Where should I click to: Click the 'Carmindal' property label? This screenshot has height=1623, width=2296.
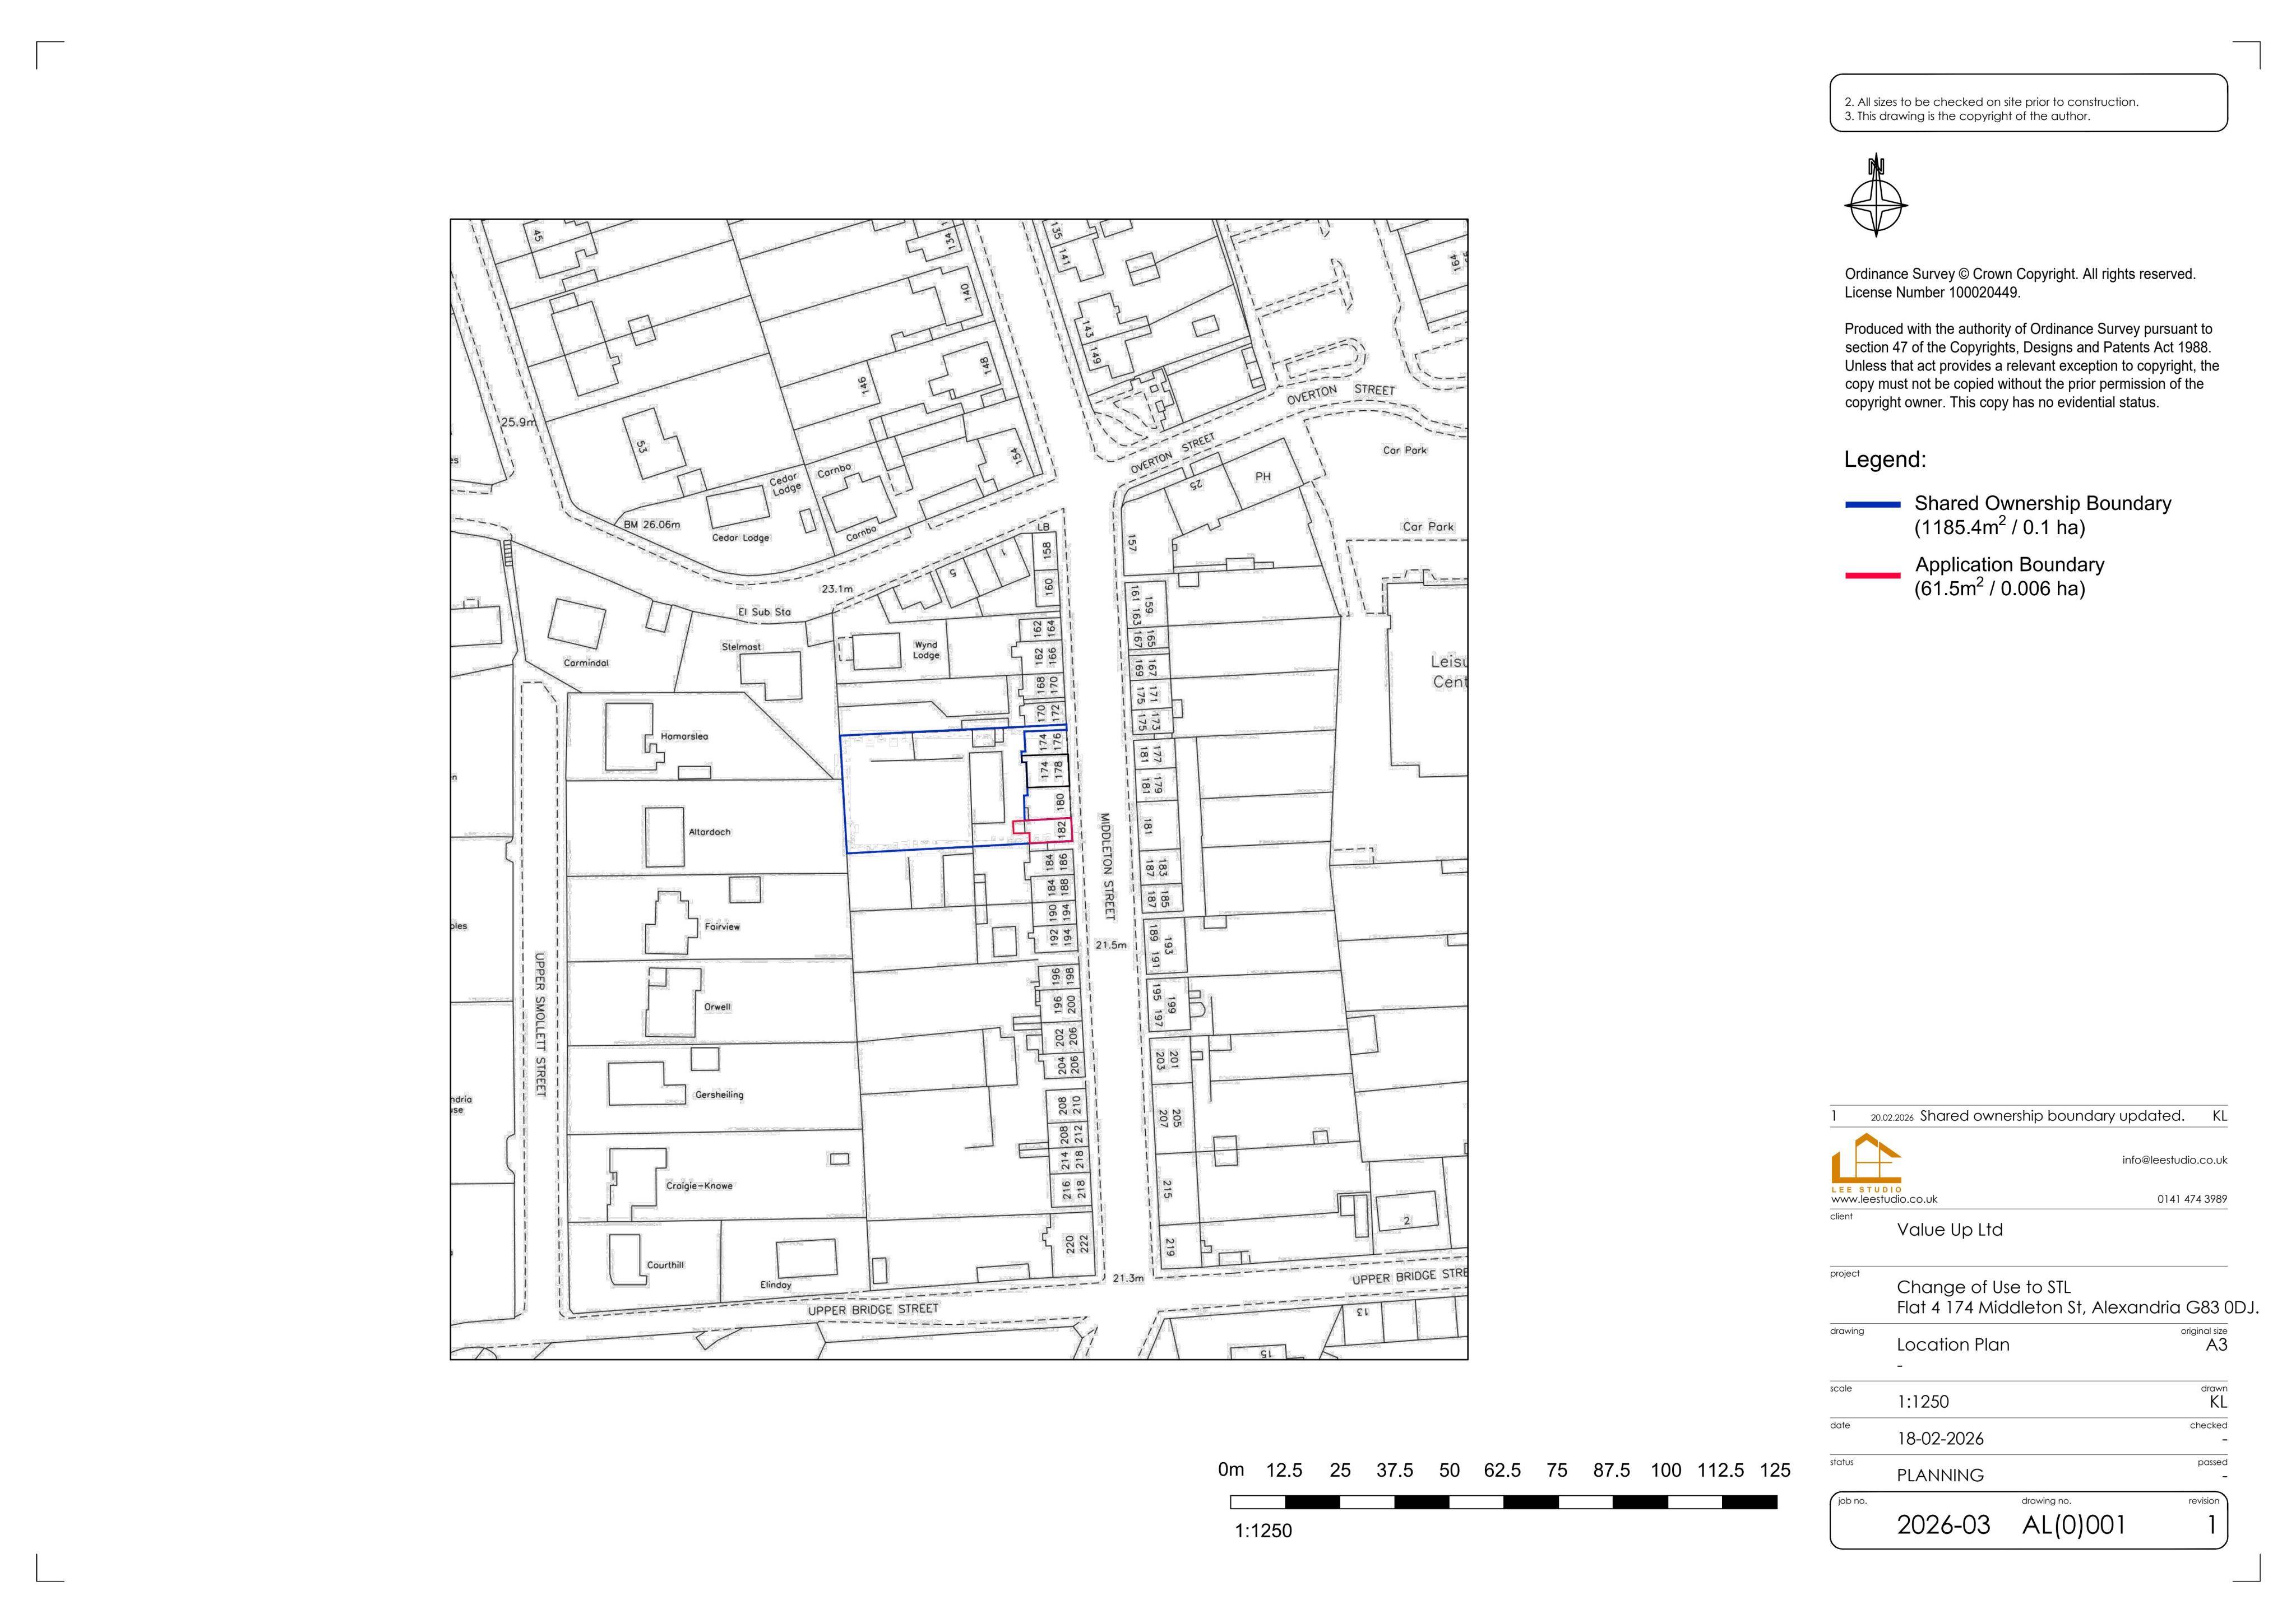coord(586,663)
